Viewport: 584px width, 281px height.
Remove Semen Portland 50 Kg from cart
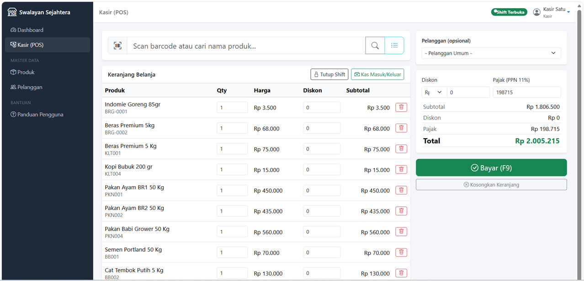tap(401, 252)
